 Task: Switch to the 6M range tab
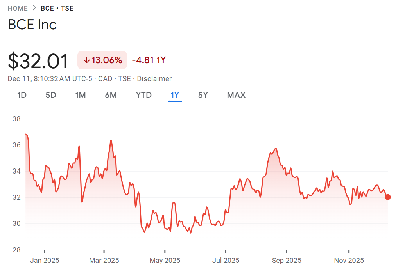(111, 95)
